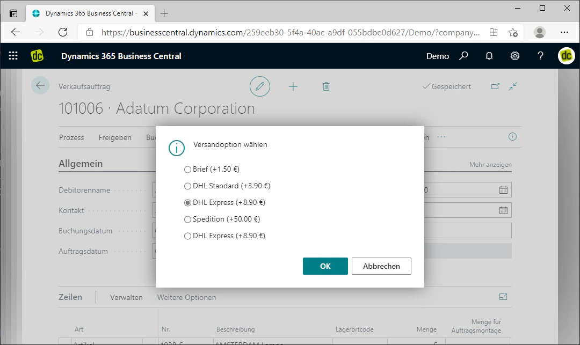Click the pencil edit icon
580x345 pixels.
[x=260, y=86]
